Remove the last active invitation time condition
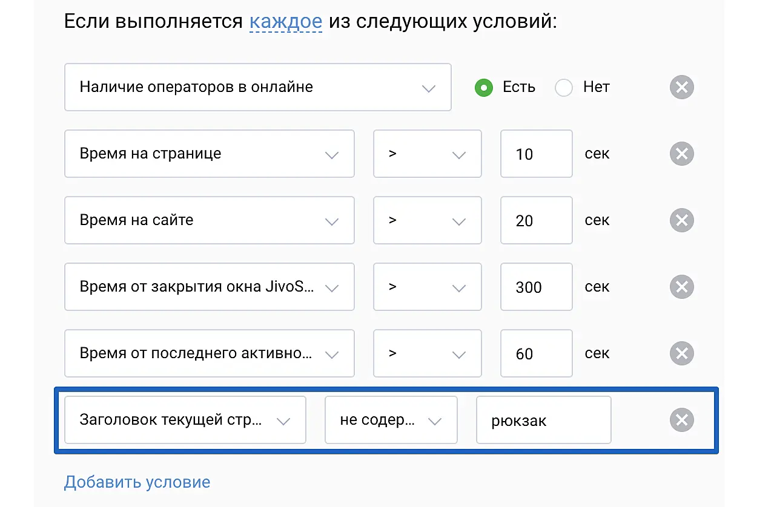Viewport: 774px width, 507px height. coord(681,353)
